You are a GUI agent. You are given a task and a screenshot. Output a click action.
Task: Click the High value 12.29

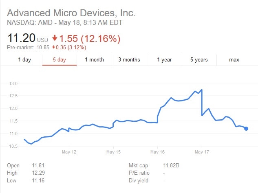[37, 173]
